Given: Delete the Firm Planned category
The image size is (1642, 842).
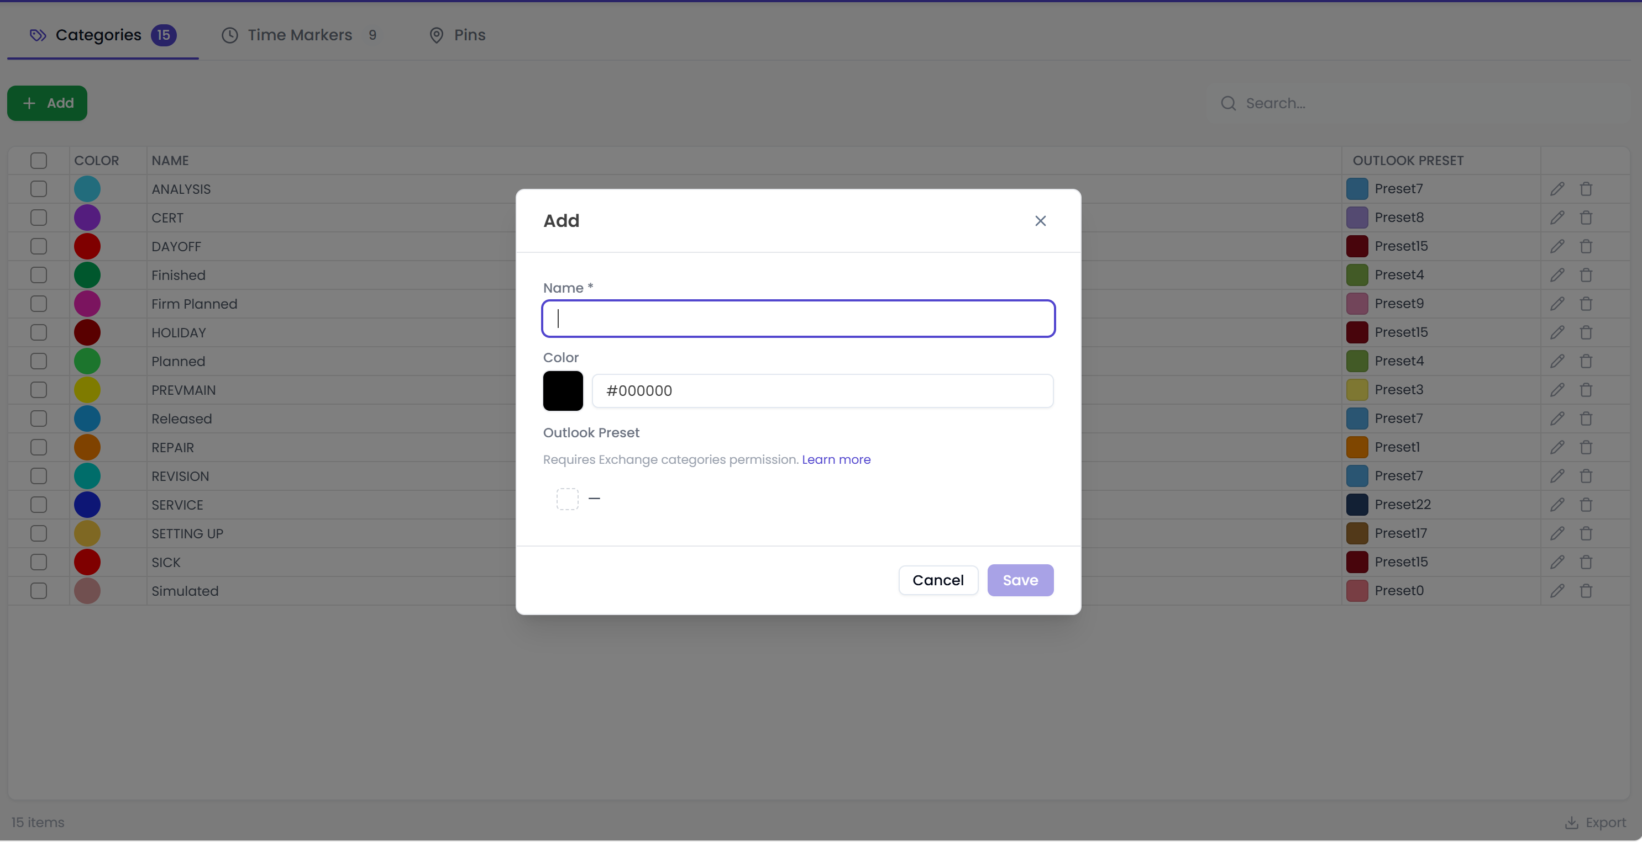Looking at the screenshot, I should [x=1586, y=304].
